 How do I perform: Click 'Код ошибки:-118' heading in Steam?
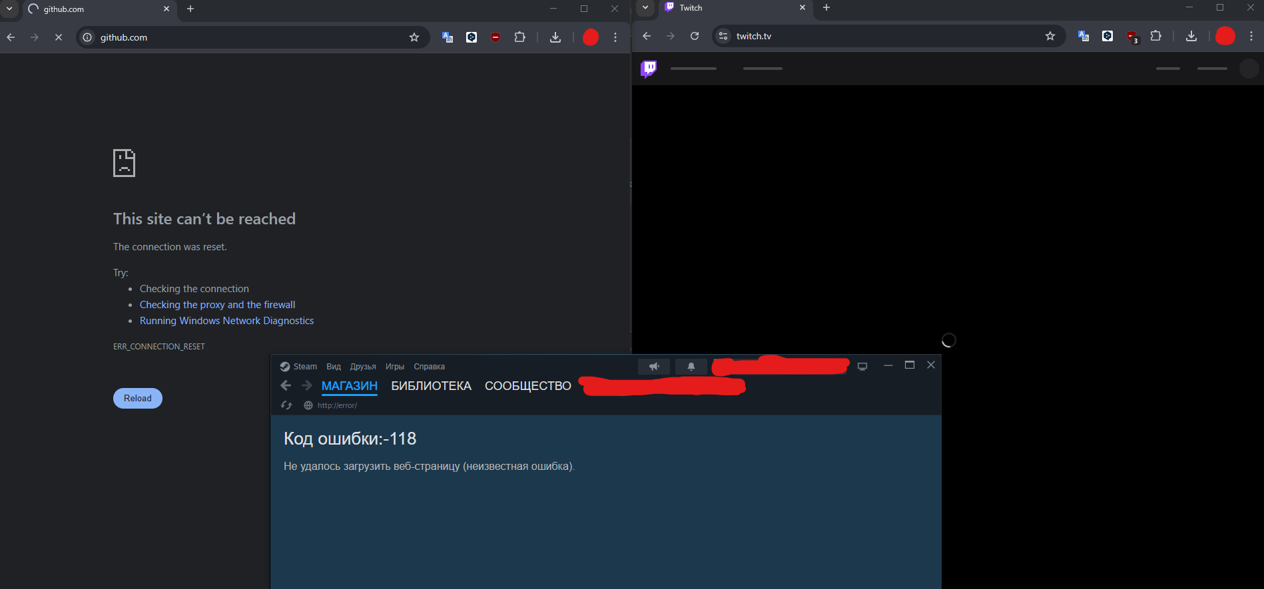[x=350, y=439]
